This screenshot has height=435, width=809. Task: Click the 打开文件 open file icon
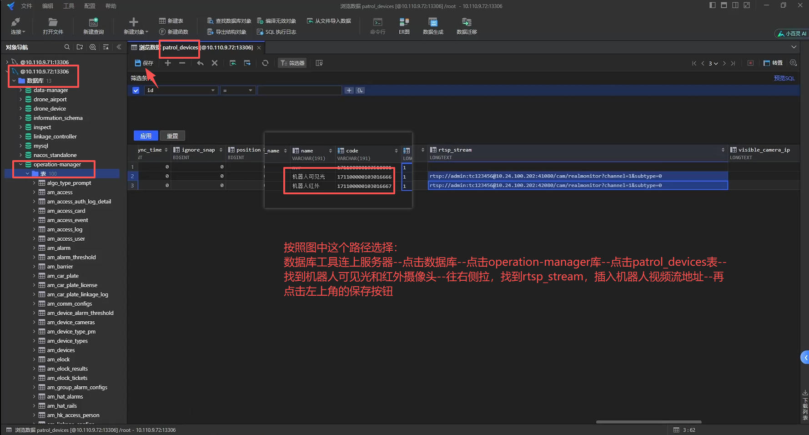53,22
